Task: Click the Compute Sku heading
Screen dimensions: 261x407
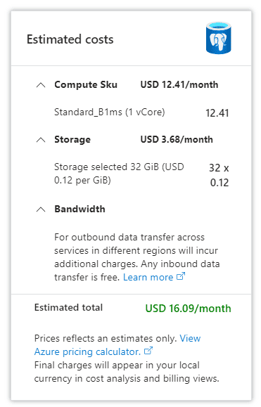Action: [x=86, y=85]
